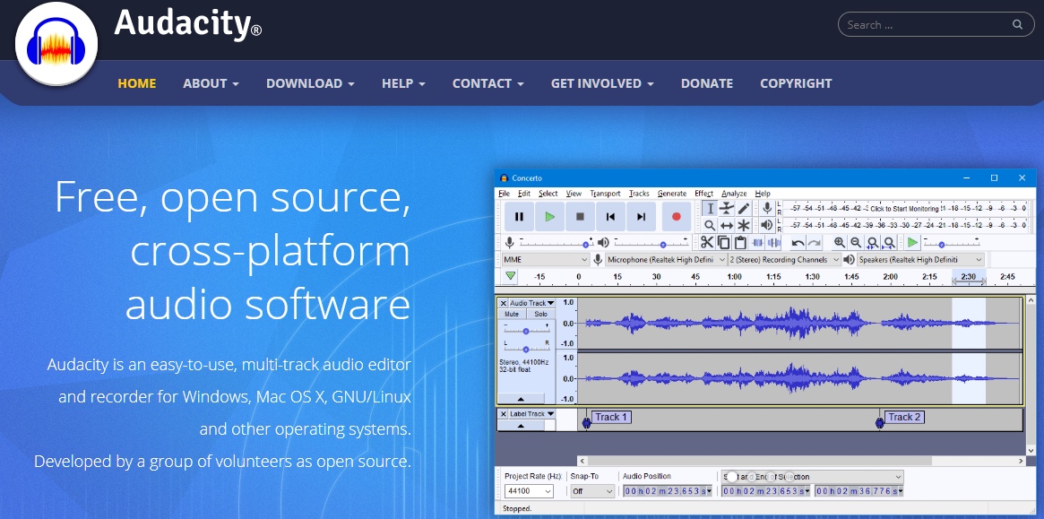
Task: Toggle Solo on the Audio Track
Action: [540, 314]
